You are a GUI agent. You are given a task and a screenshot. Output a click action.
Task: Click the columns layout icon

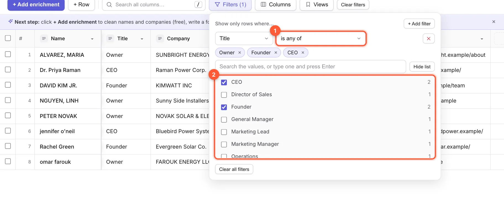263,5
